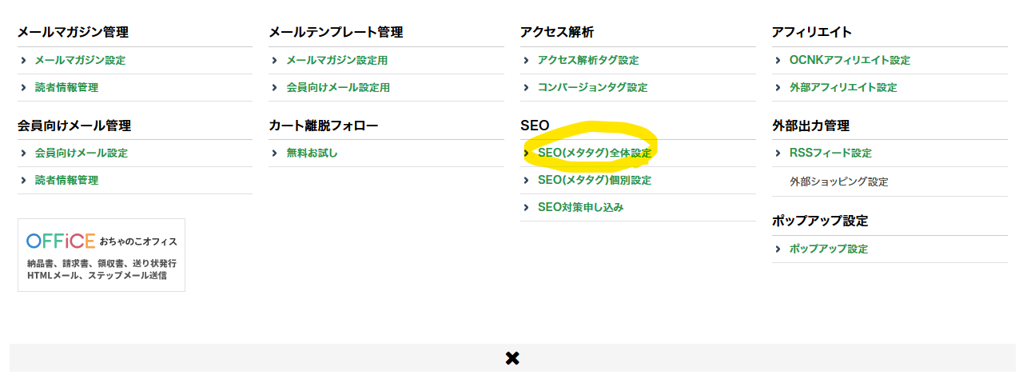Screen dimensions: 1023x379
Task: Go to コンバージョンタグ設定
Action: coord(592,87)
